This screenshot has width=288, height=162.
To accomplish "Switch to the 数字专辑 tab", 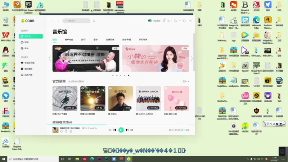I will coord(127,40).
